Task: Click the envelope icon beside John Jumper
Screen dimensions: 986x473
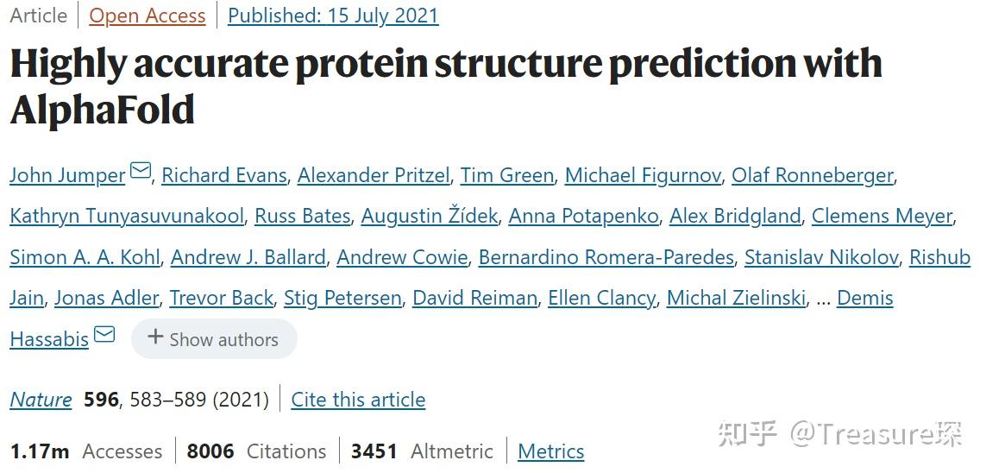Action: (140, 171)
